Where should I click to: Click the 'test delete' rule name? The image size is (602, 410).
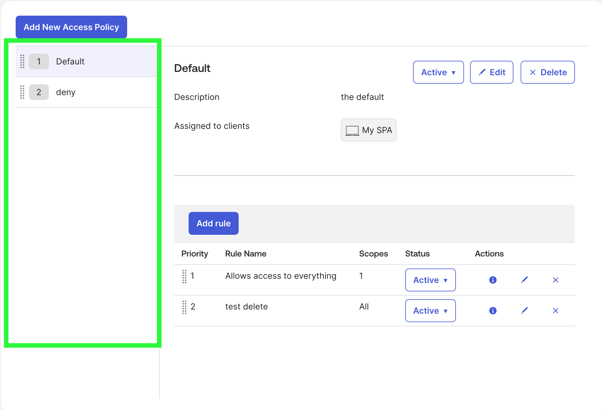pyautogui.click(x=246, y=306)
